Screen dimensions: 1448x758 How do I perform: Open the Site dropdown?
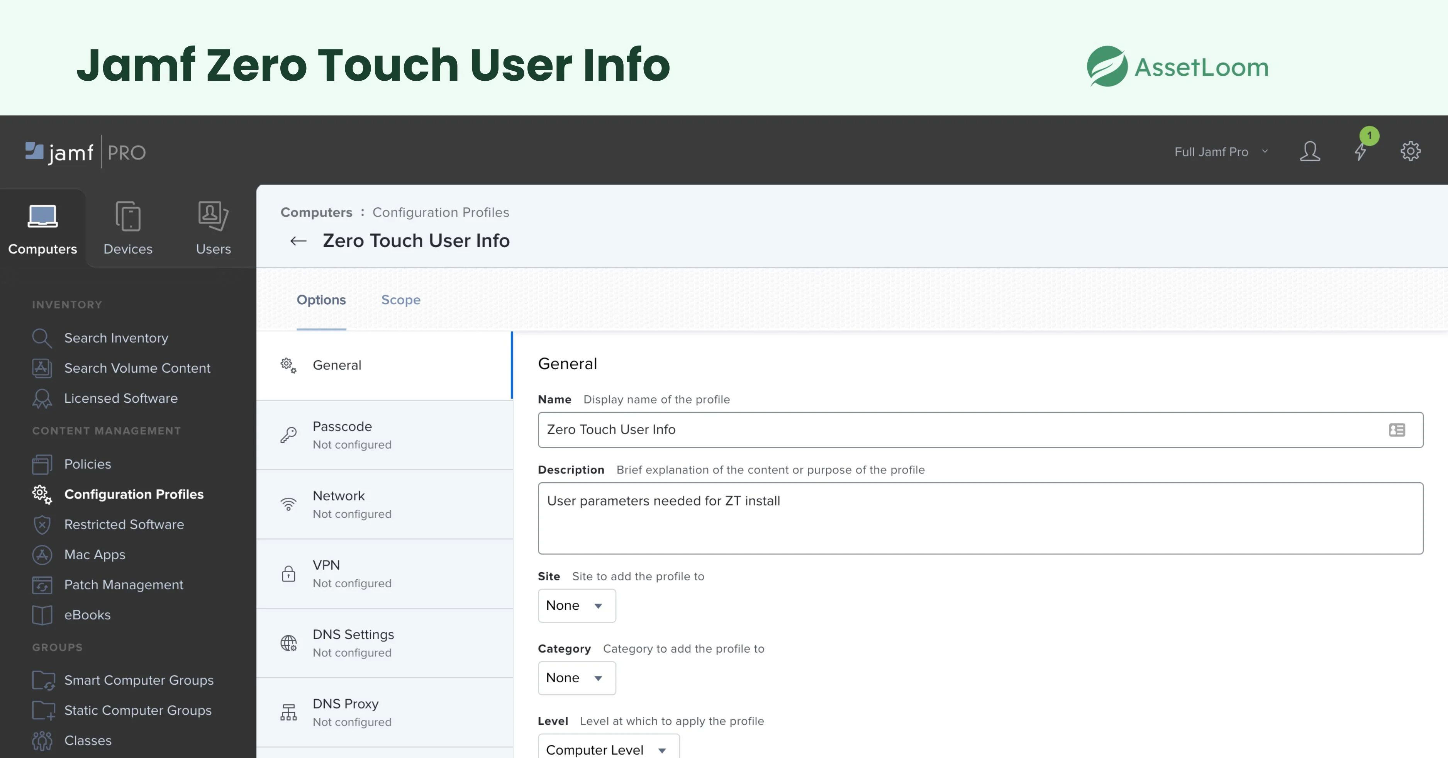[x=576, y=605]
